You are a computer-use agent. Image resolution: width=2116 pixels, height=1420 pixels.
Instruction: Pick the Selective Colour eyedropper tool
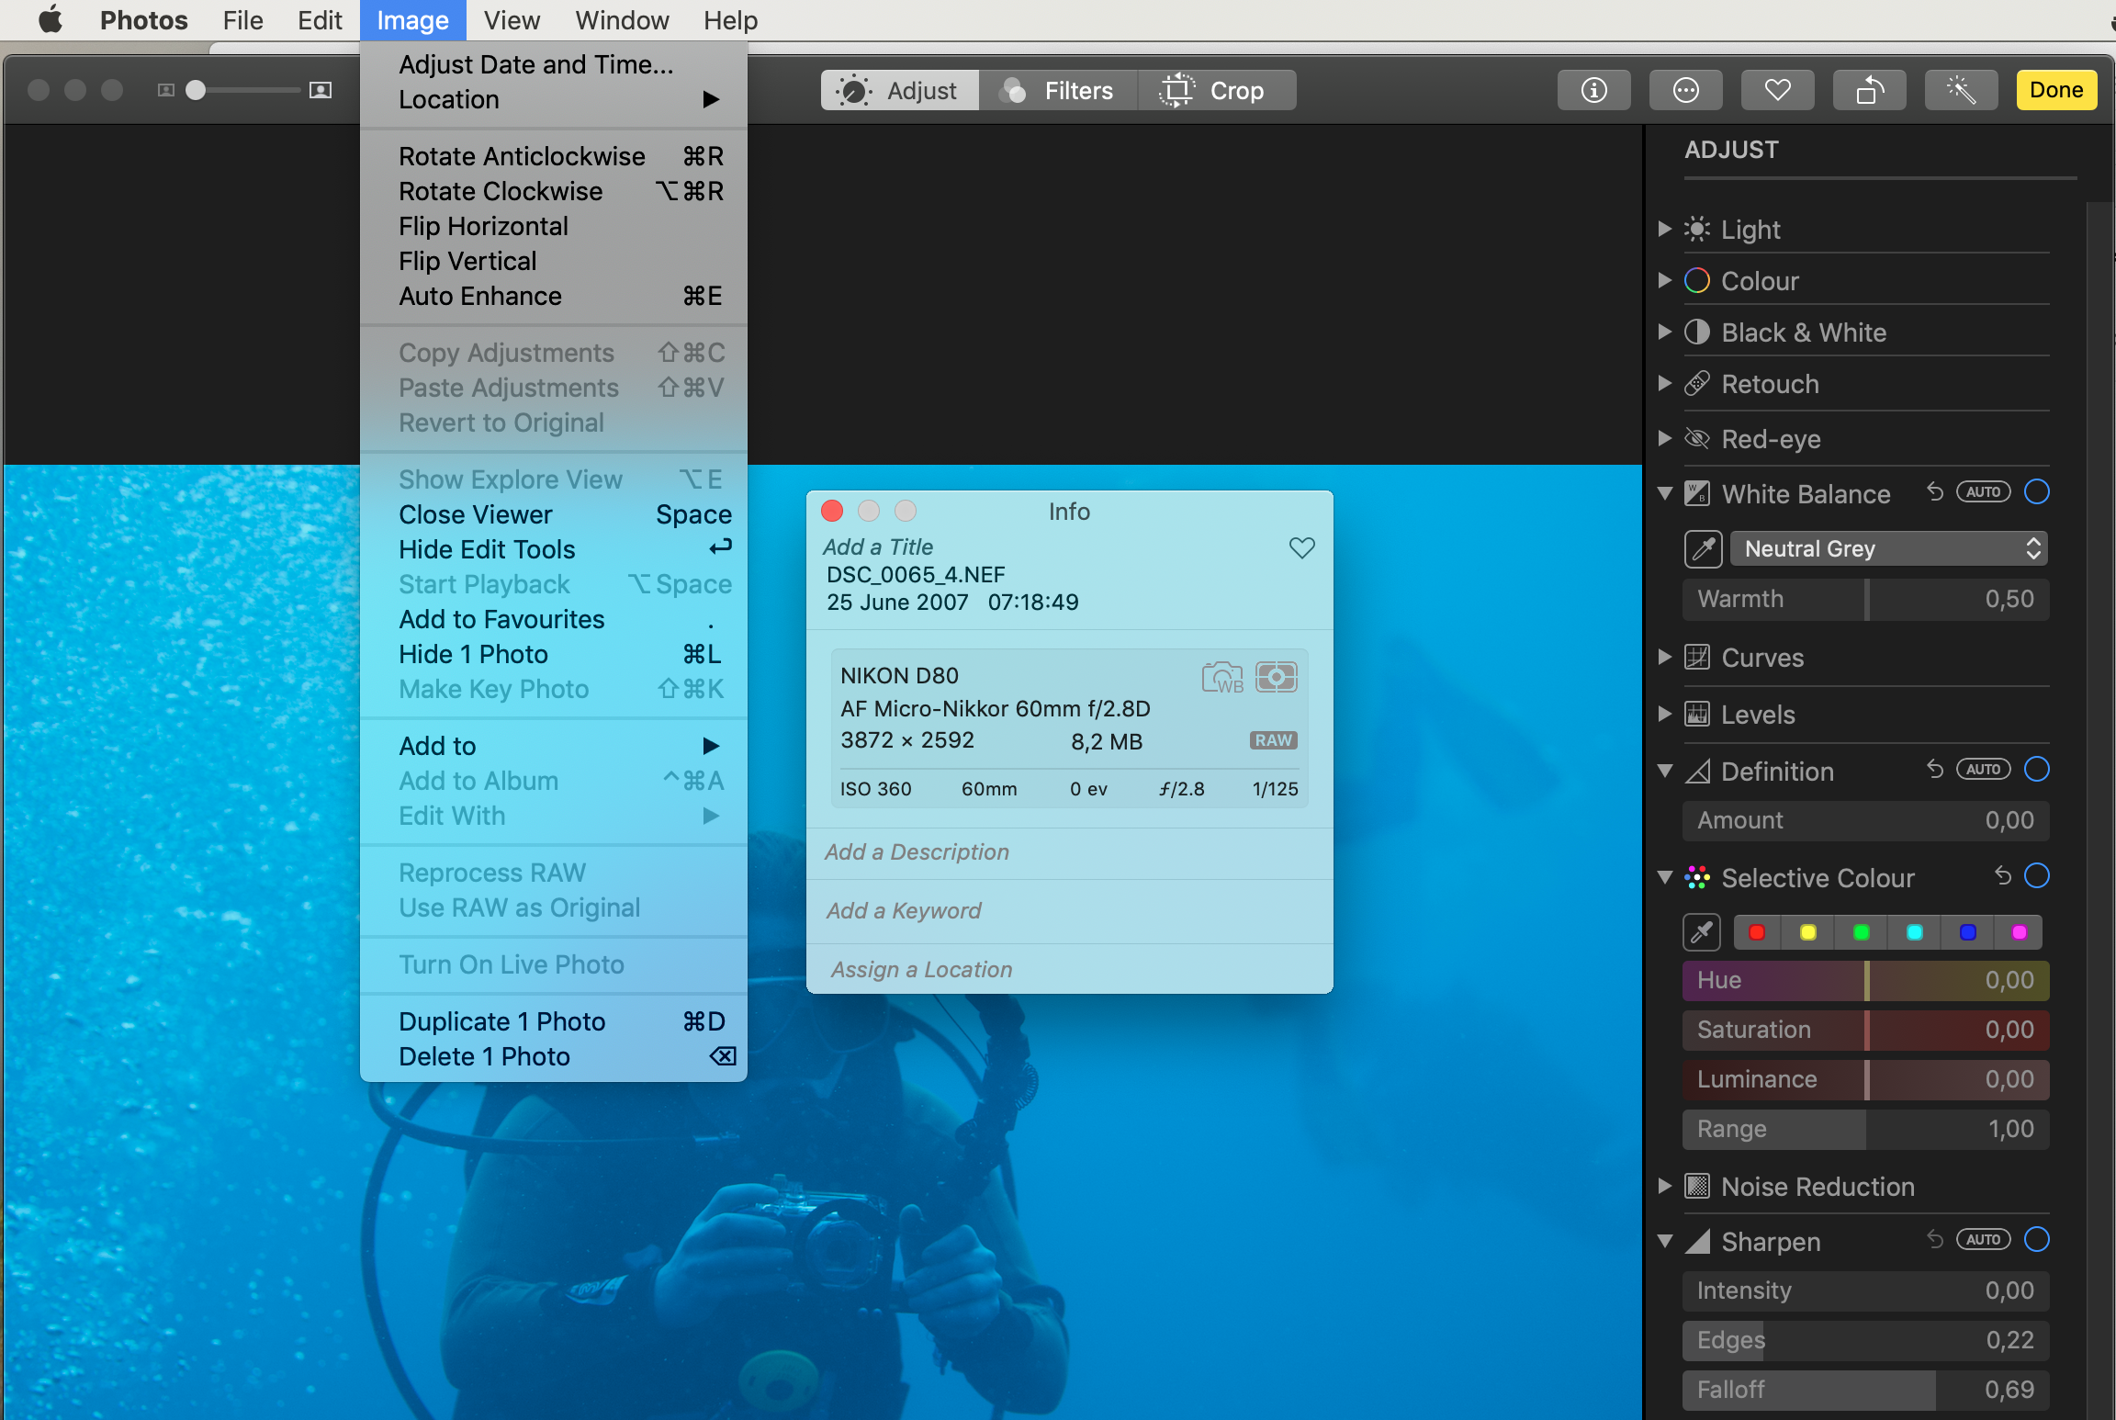pyautogui.click(x=1702, y=932)
